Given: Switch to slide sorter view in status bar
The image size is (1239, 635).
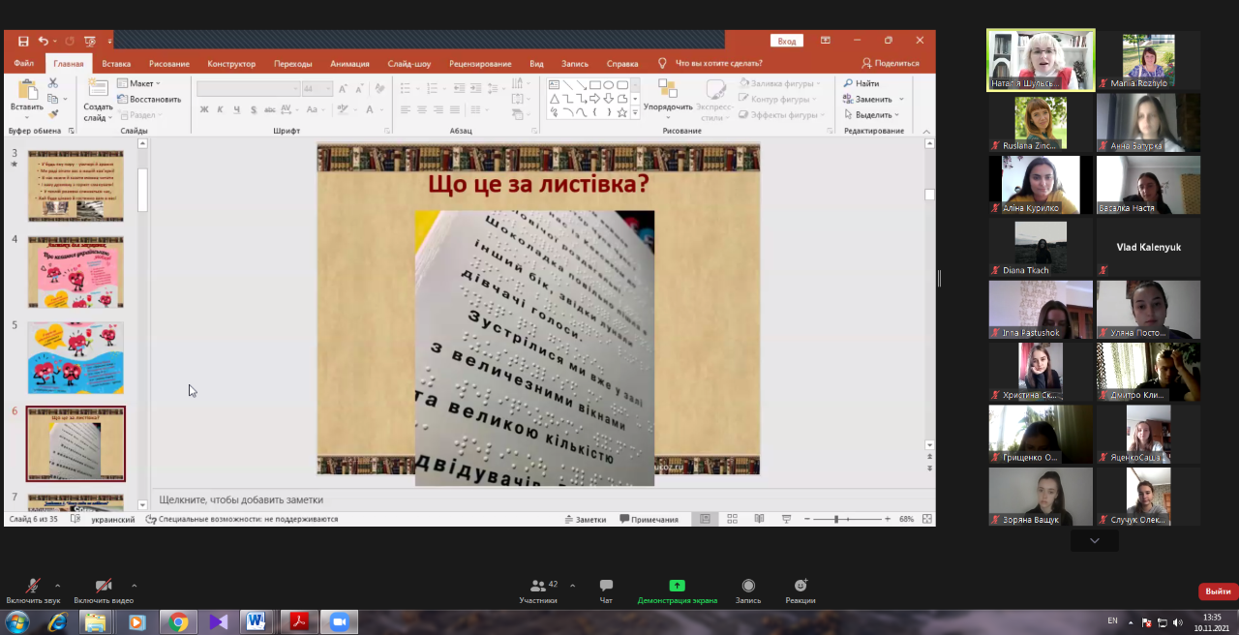Looking at the screenshot, I should pos(732,520).
